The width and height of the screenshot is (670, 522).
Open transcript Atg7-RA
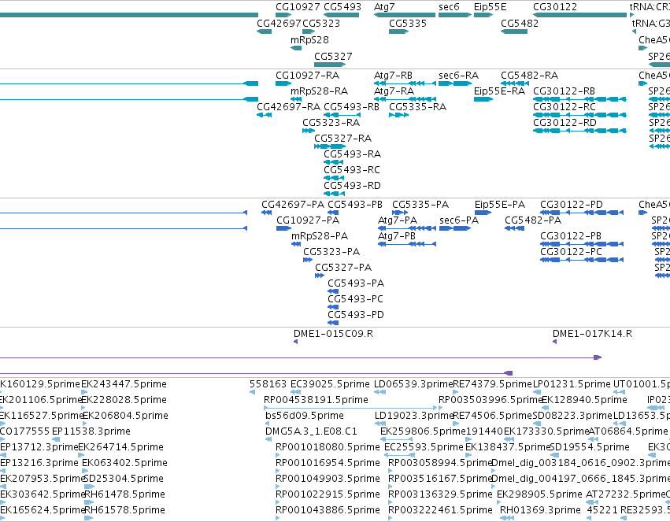405,99
